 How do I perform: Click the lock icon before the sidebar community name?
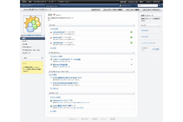tap(22, 35)
